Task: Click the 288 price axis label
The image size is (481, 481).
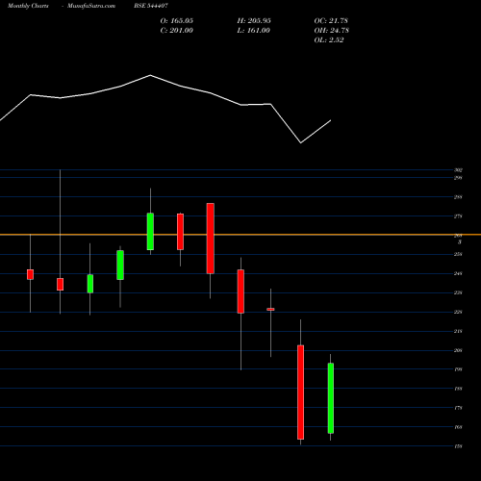Action: (458, 197)
